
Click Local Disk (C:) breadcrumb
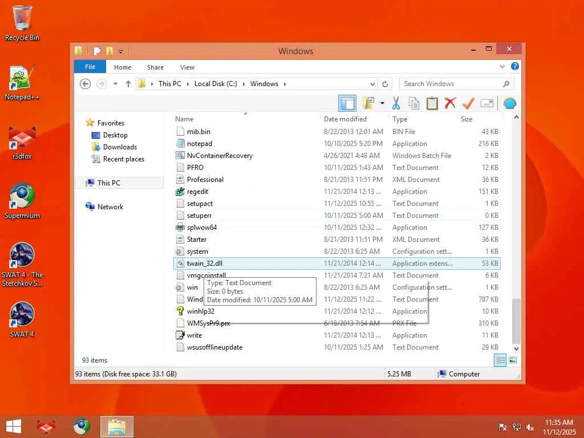[x=216, y=84]
